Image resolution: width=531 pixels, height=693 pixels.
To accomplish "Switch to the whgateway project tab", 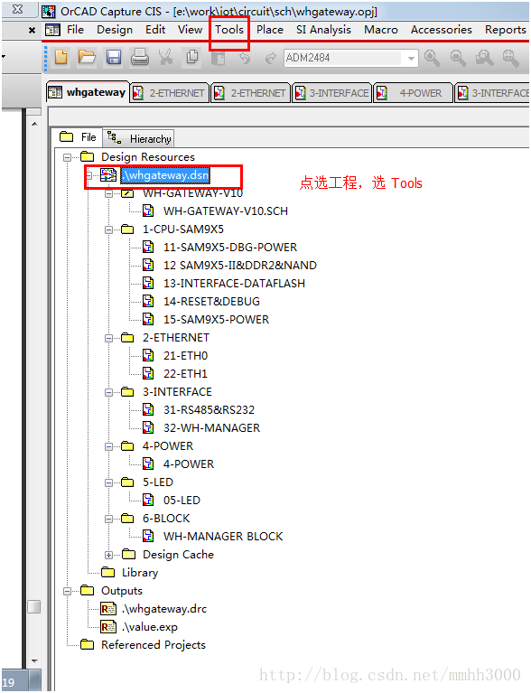I will [x=88, y=92].
